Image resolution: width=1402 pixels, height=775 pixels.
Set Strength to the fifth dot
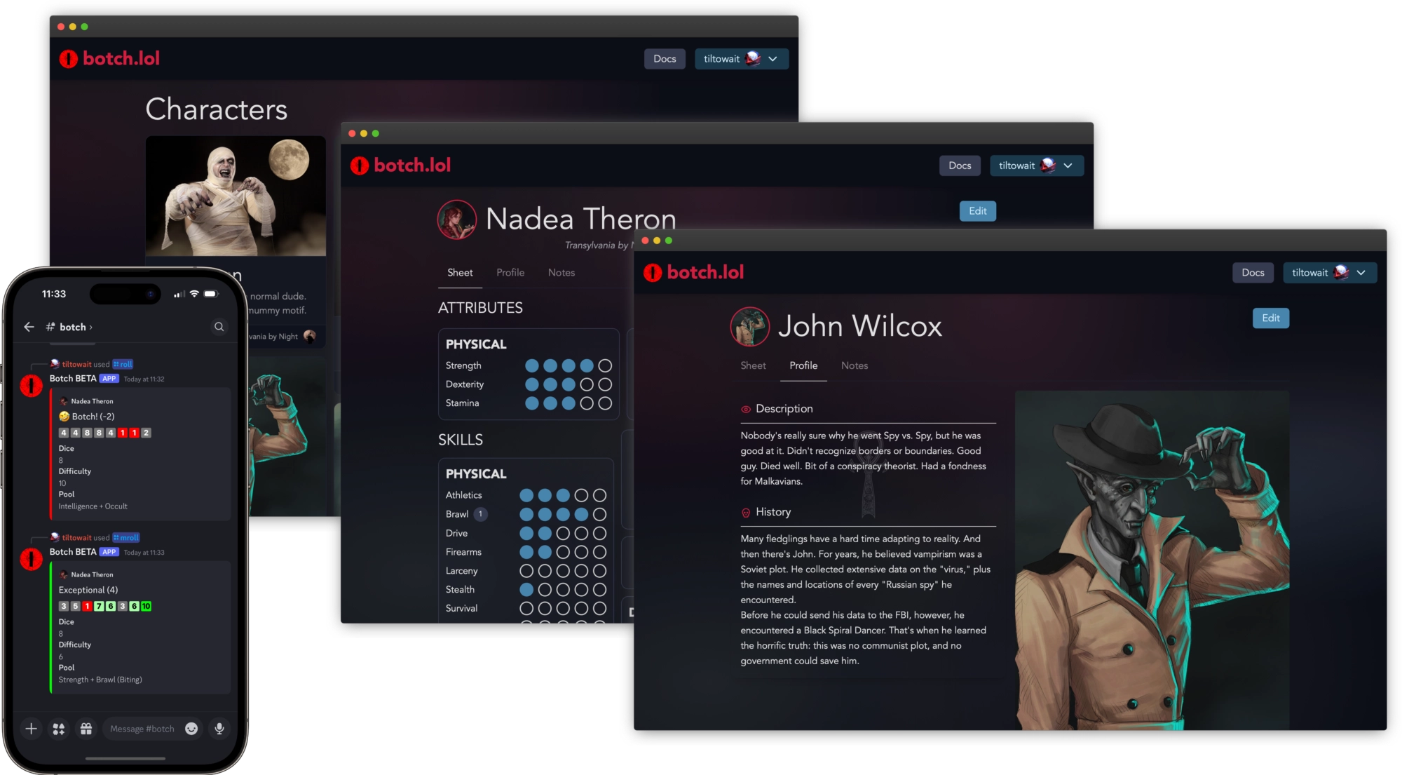tap(605, 365)
